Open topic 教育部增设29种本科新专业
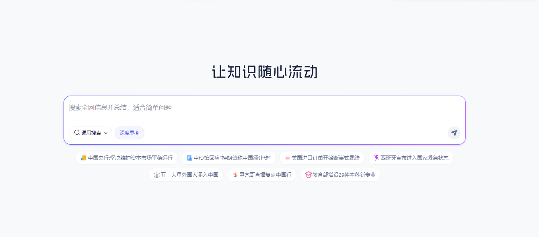The height and width of the screenshot is (237, 539). [x=340, y=175]
